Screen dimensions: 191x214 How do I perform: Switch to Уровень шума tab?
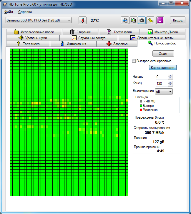33,38
